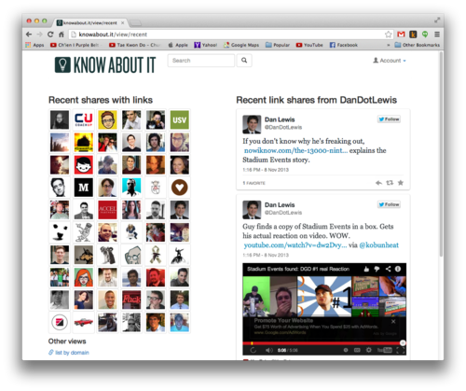Open the Ch'ien I Purple Belt bookmark

75,45
